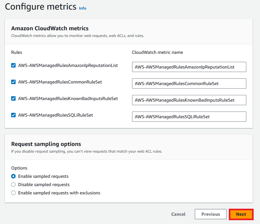
Task: Click the Enable sampled requests with exclusions label
Action: [x=59, y=193]
